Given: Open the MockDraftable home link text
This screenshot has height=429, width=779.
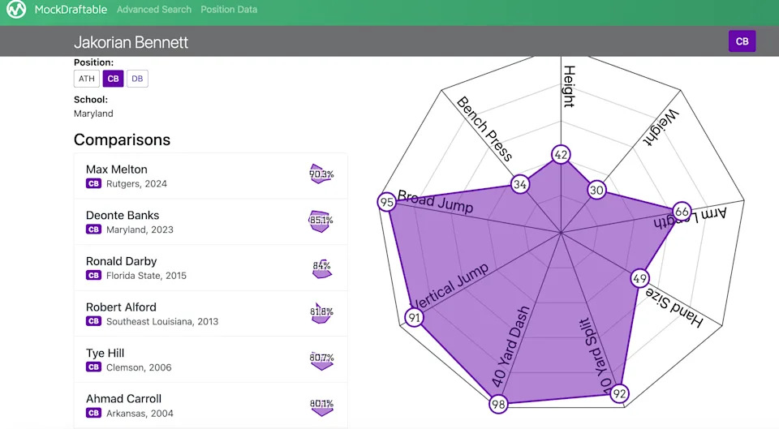Looking at the screenshot, I should (x=71, y=10).
